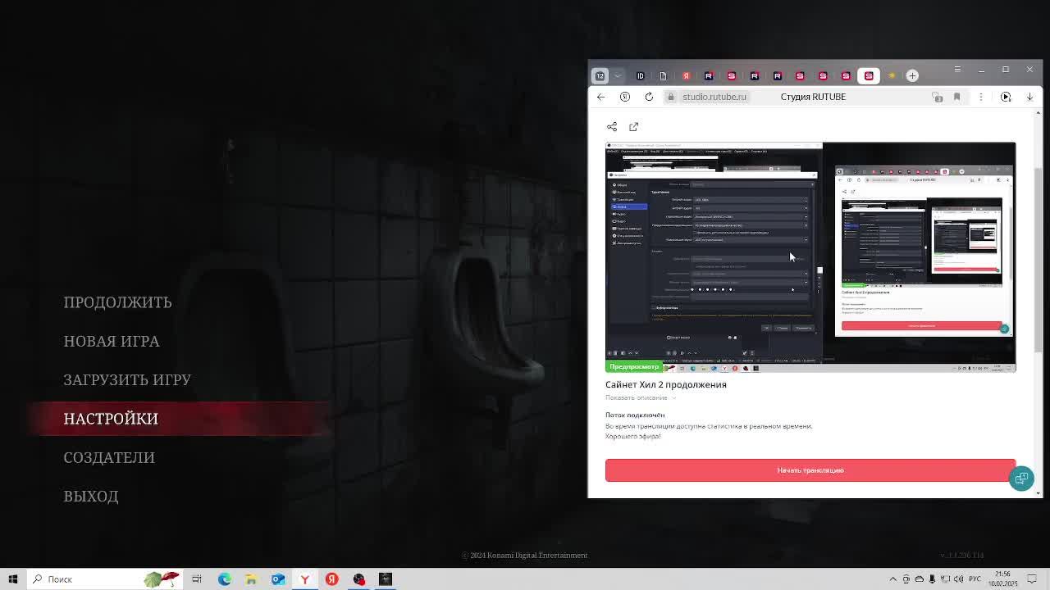Screen dimensions: 1050x590
Task: View site security lock info
Action: click(671, 97)
